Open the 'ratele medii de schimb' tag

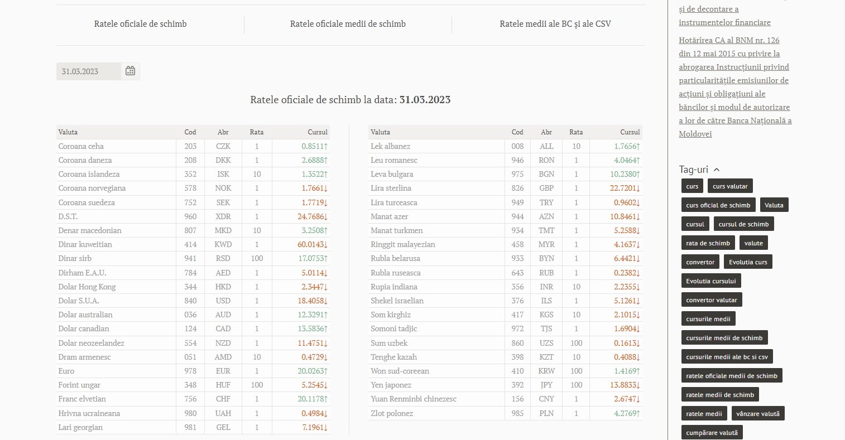coord(720,395)
